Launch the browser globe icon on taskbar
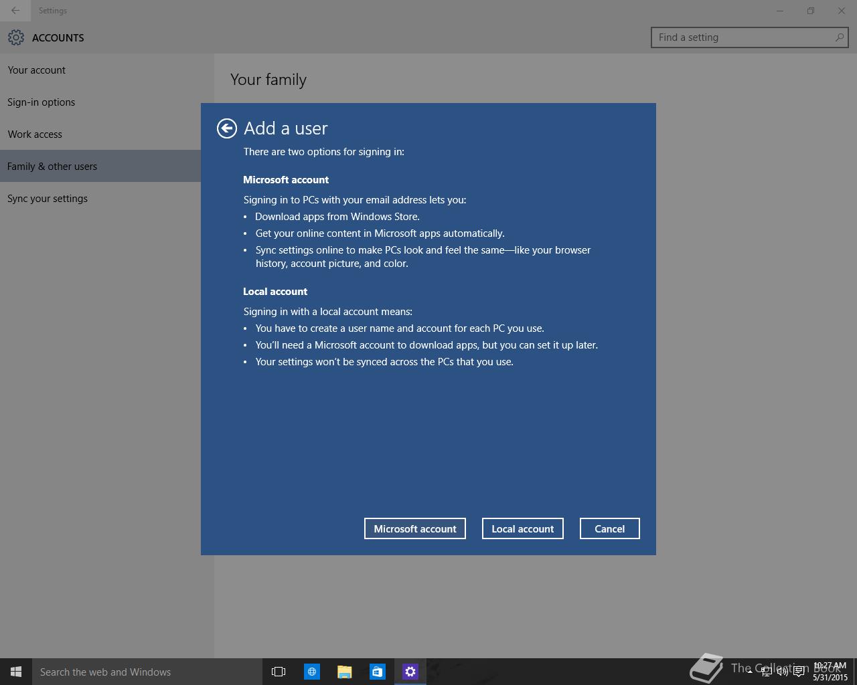The image size is (857, 685). [x=312, y=672]
